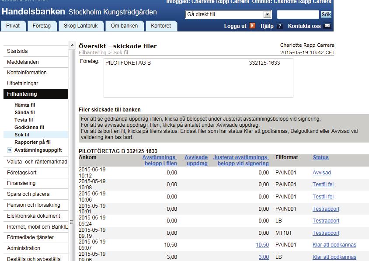Select the Filhantering sidebar section
The height and width of the screenshot is (261, 369).
pyautogui.click(x=36, y=94)
